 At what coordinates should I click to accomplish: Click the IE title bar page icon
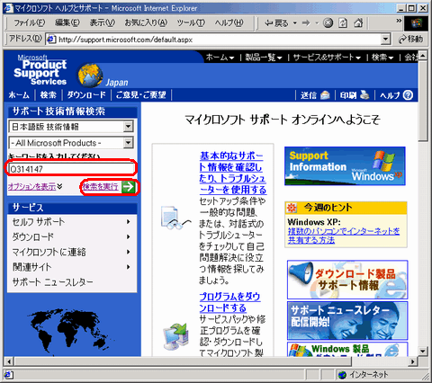tap(8, 8)
